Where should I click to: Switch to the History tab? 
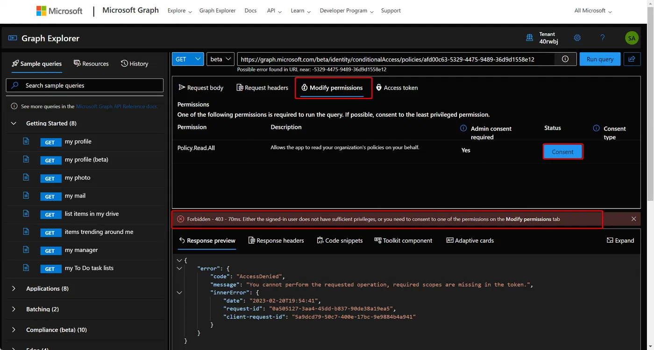point(135,63)
